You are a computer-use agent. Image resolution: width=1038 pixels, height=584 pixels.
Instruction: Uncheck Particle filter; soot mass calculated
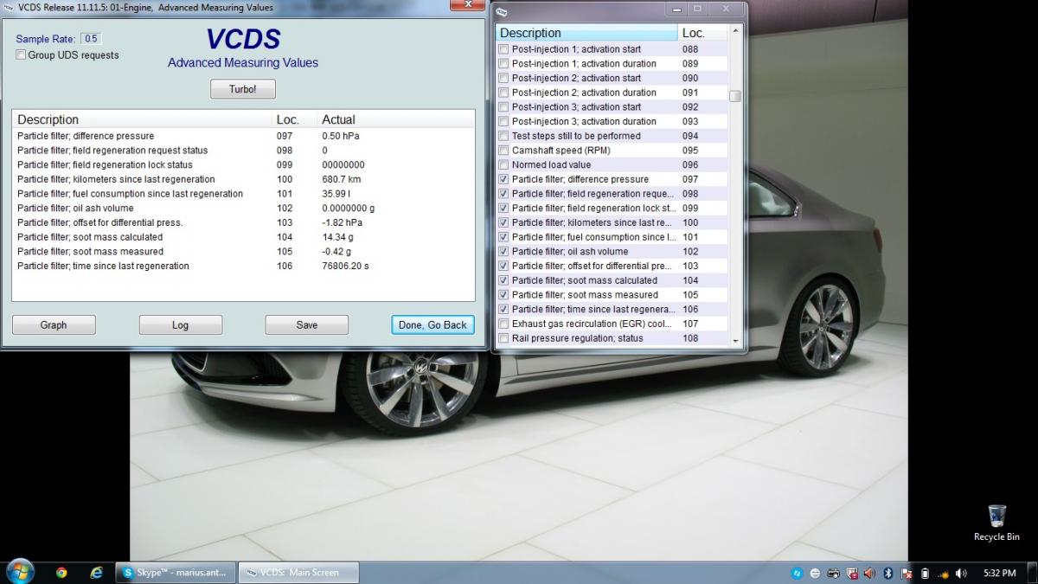point(503,280)
